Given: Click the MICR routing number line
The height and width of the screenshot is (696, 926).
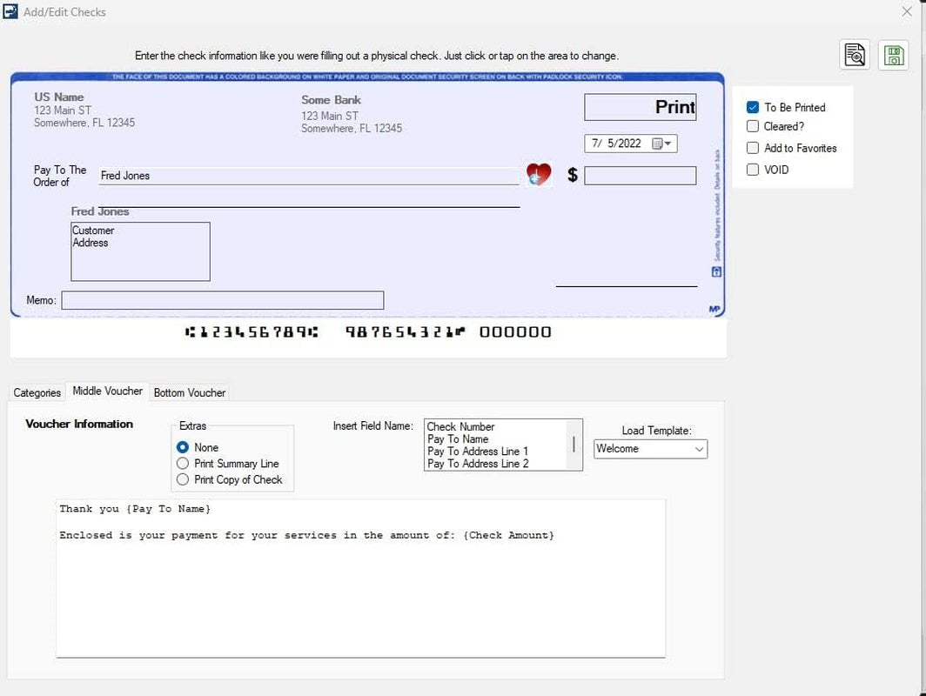Looking at the screenshot, I should [x=252, y=331].
